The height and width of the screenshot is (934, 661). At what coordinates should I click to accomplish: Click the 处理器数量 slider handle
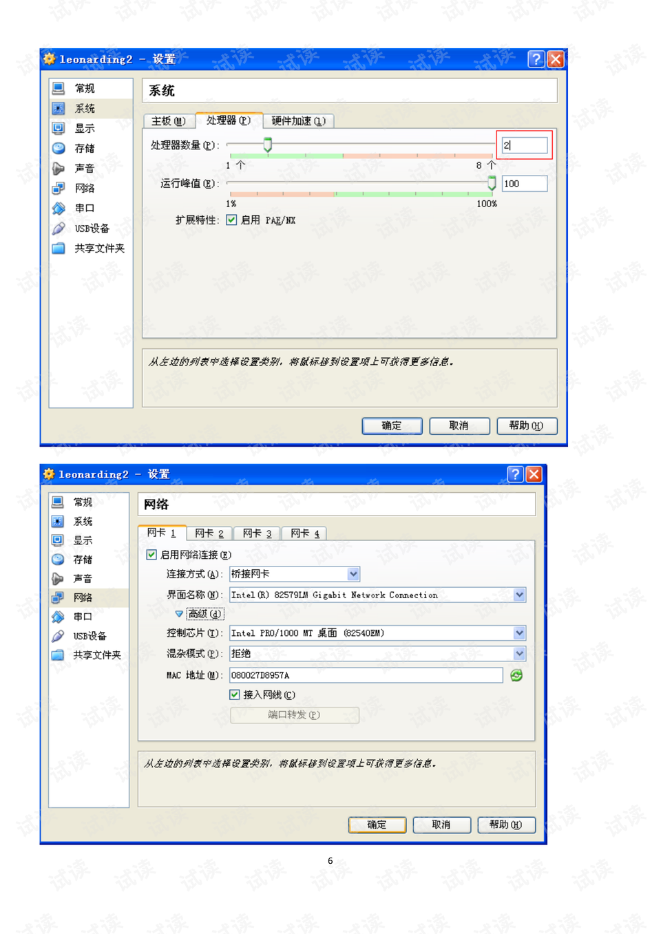click(268, 145)
